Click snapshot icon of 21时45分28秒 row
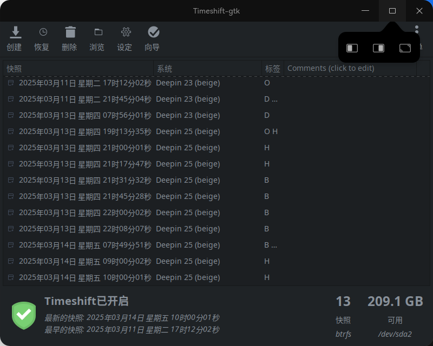This screenshot has width=433, height=346. 11,196
